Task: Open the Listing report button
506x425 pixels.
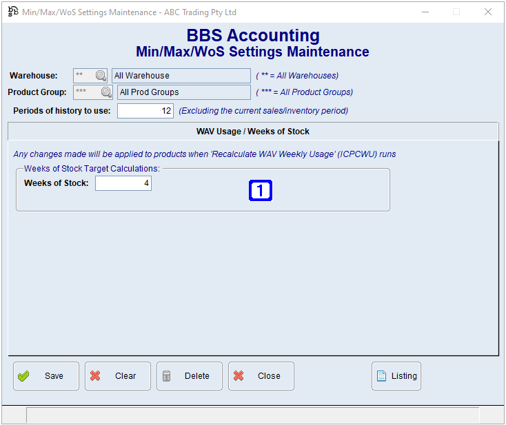Action: (396, 376)
